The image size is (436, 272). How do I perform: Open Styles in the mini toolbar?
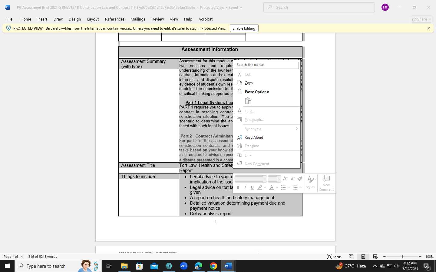pyautogui.click(x=311, y=183)
